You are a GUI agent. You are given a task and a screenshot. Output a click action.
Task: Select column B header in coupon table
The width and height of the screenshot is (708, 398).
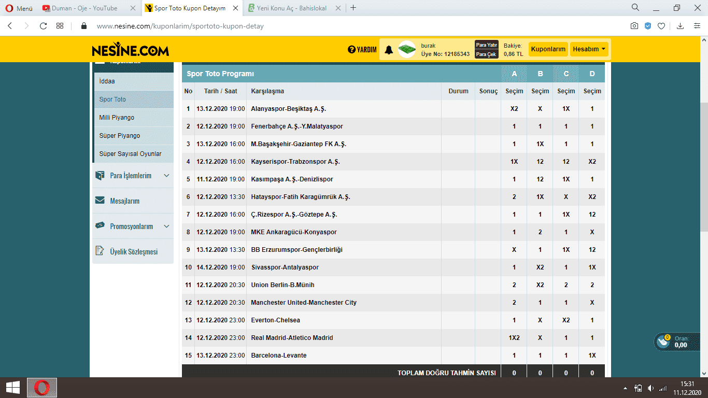(540, 74)
